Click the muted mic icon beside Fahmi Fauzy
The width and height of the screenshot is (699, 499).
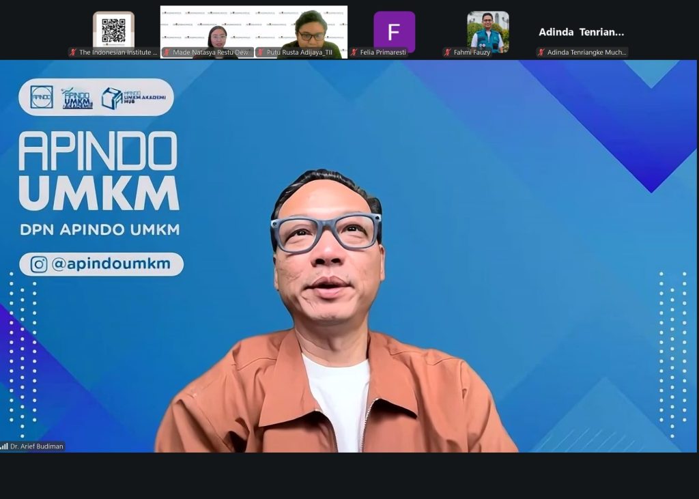pos(448,53)
